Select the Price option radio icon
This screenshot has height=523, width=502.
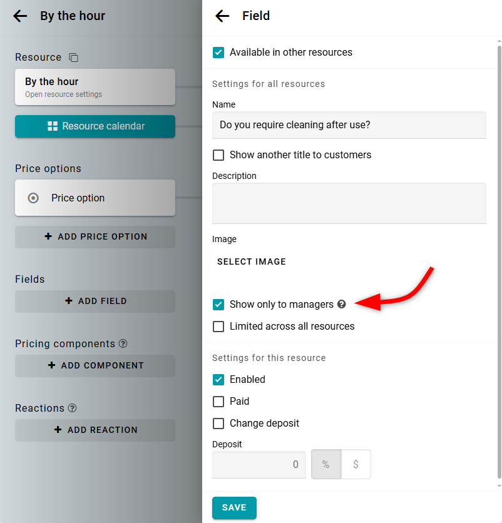click(34, 198)
